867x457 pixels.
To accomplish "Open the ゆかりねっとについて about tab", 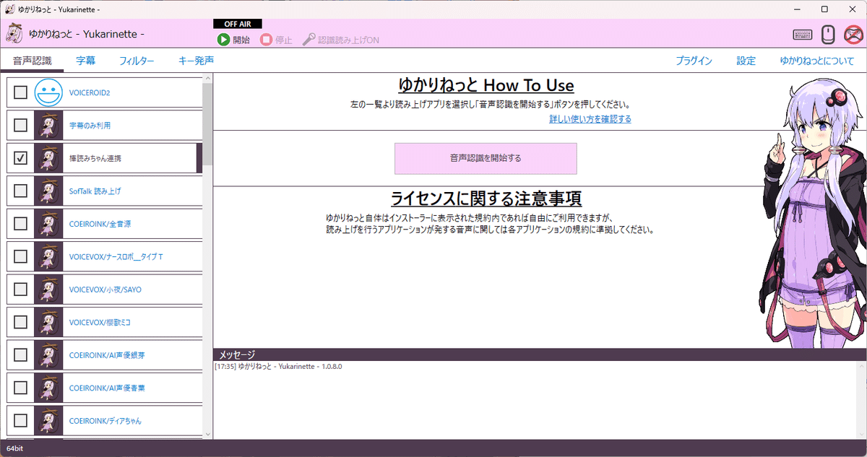I will pos(816,61).
